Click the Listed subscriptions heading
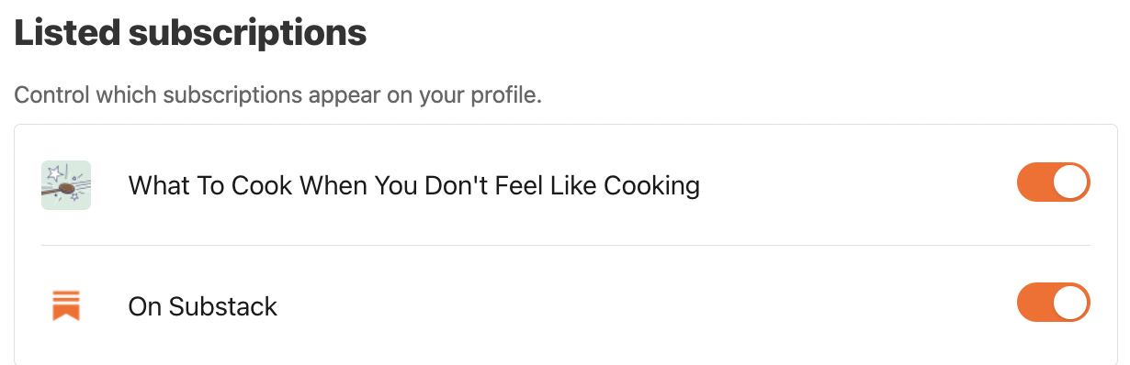The image size is (1130, 365). click(190, 34)
